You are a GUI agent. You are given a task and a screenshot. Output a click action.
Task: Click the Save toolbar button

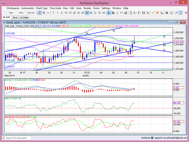21,13
